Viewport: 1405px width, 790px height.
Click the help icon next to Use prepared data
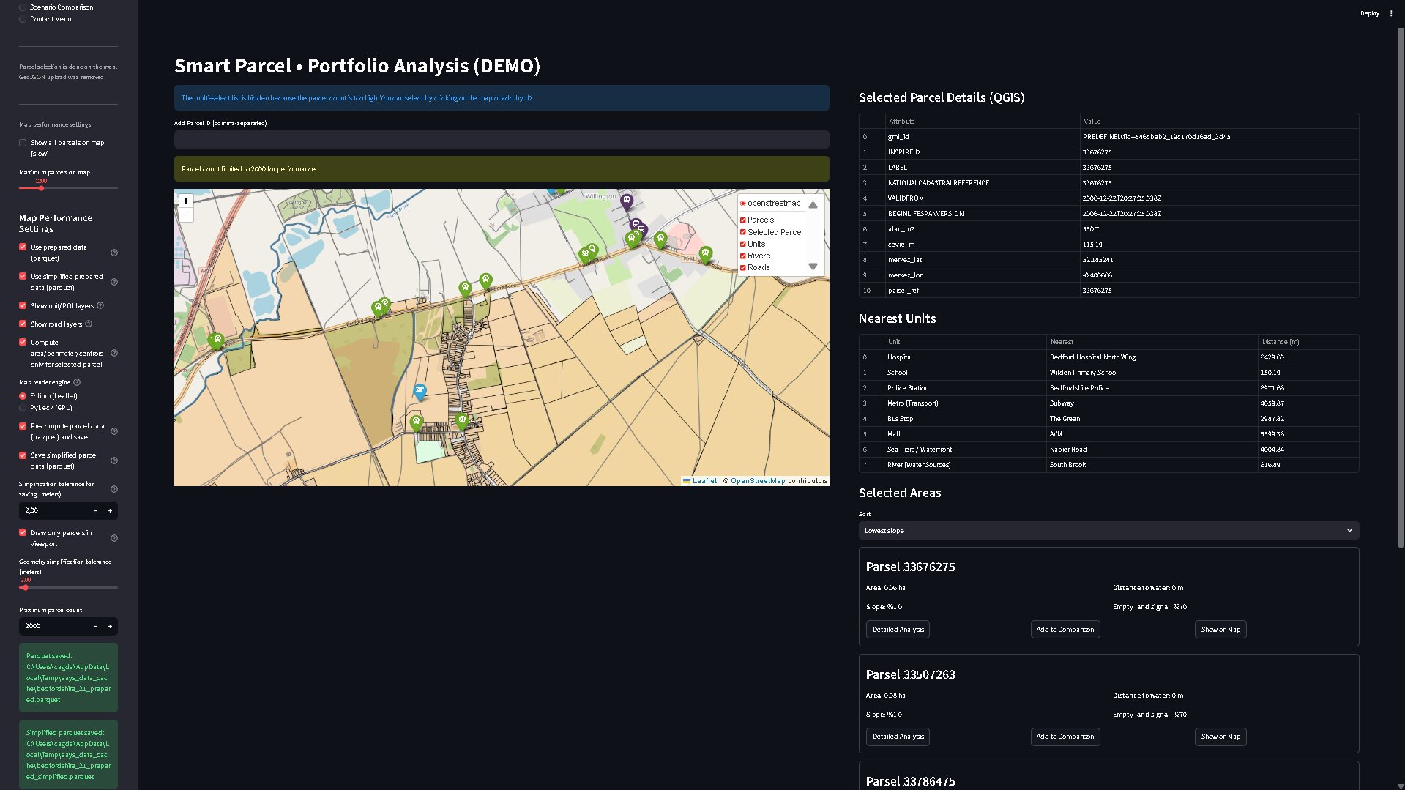114,253
